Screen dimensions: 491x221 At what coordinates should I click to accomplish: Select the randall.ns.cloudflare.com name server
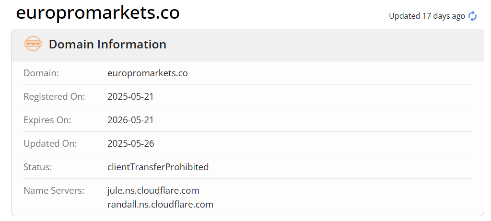(x=160, y=204)
